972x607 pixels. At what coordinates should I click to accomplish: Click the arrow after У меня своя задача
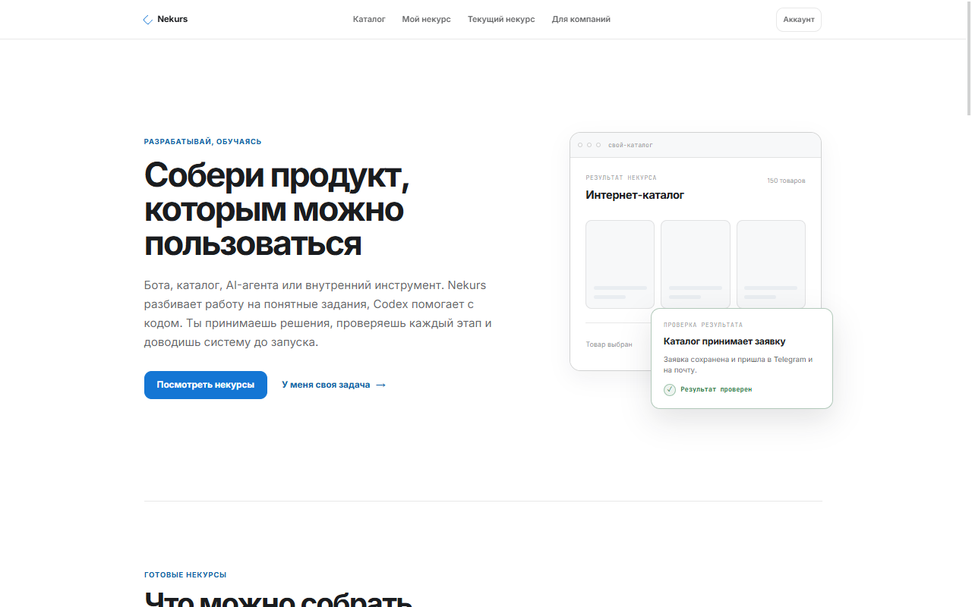pos(381,385)
